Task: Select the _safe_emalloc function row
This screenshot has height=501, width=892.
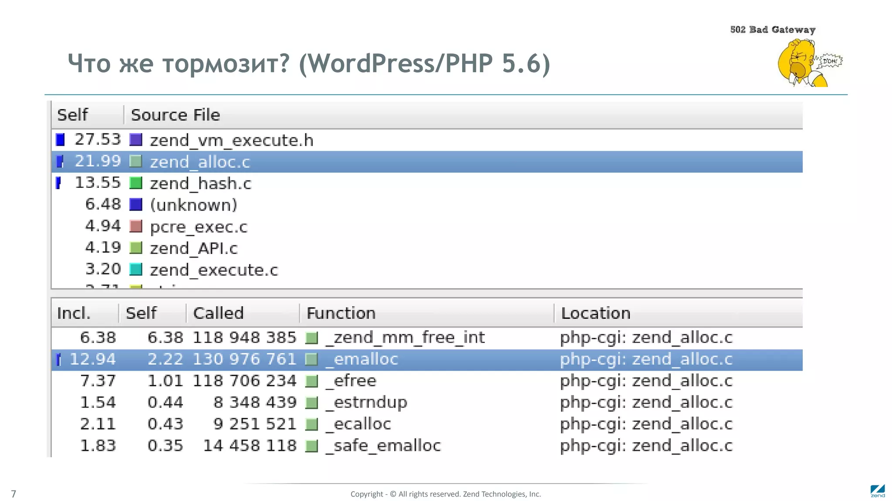Action: point(427,446)
